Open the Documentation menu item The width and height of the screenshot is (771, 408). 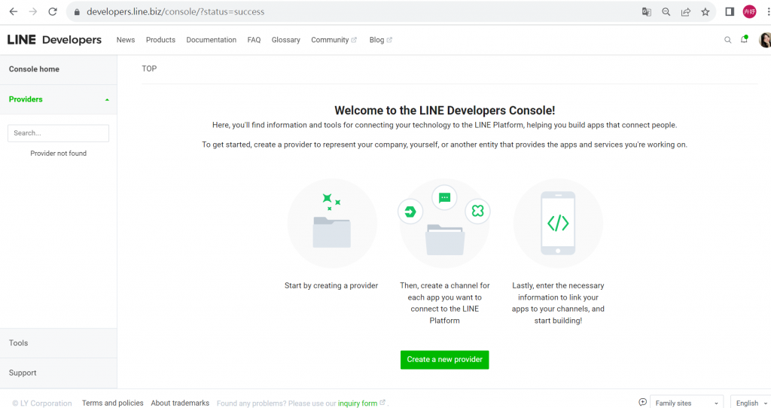(211, 40)
